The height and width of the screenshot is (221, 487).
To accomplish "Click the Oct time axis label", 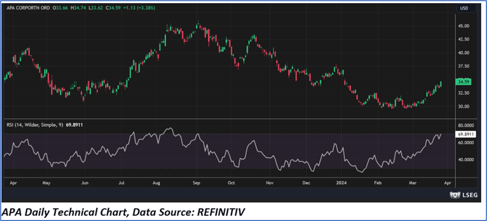I will [231, 183].
